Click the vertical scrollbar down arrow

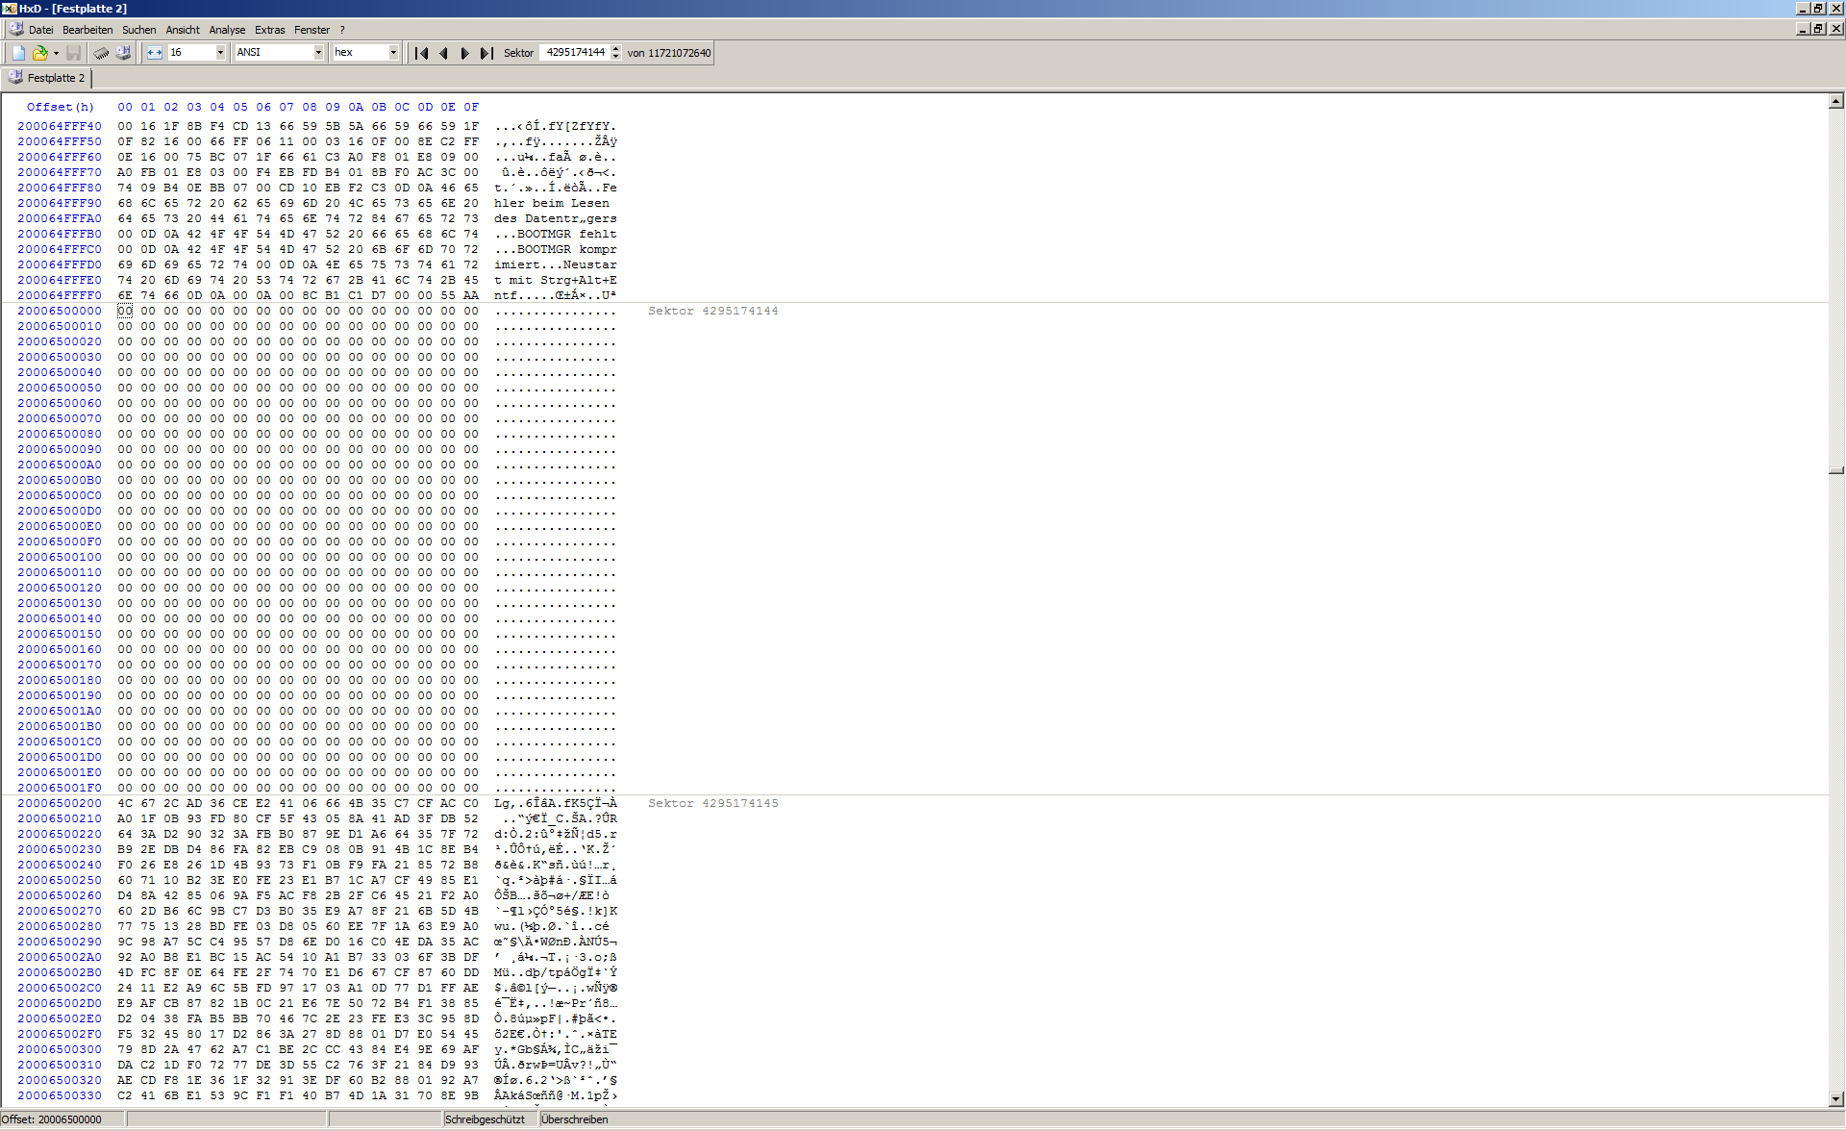point(1835,1098)
